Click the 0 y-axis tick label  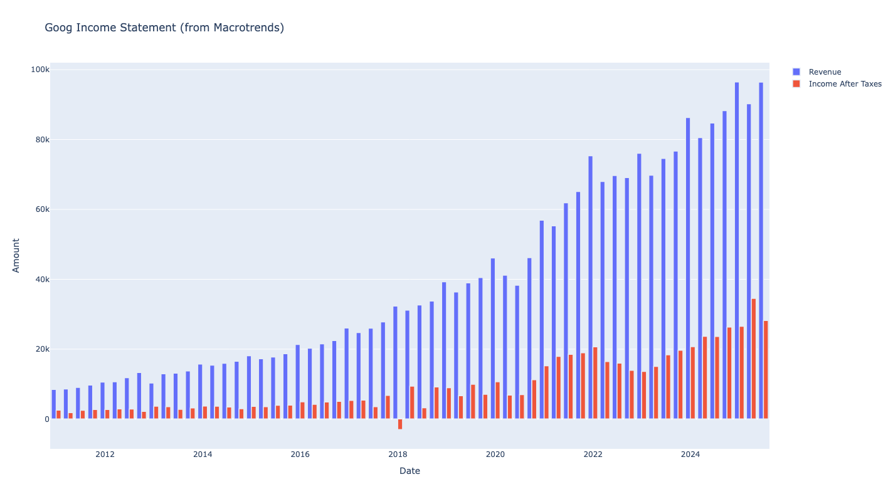click(46, 419)
